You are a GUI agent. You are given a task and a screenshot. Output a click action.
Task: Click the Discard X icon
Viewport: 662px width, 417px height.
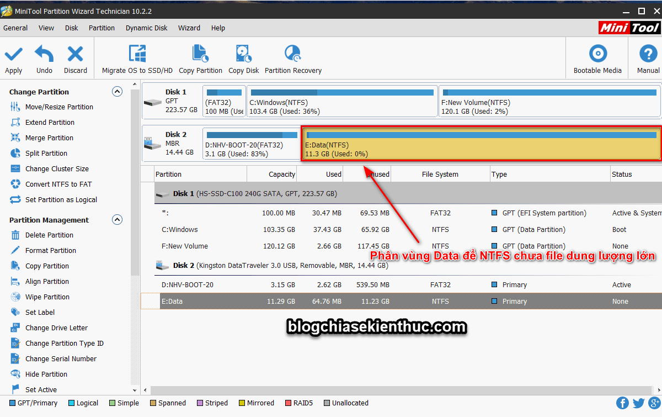75,54
